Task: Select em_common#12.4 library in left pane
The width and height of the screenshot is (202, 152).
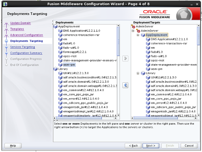Action: tap(84, 90)
